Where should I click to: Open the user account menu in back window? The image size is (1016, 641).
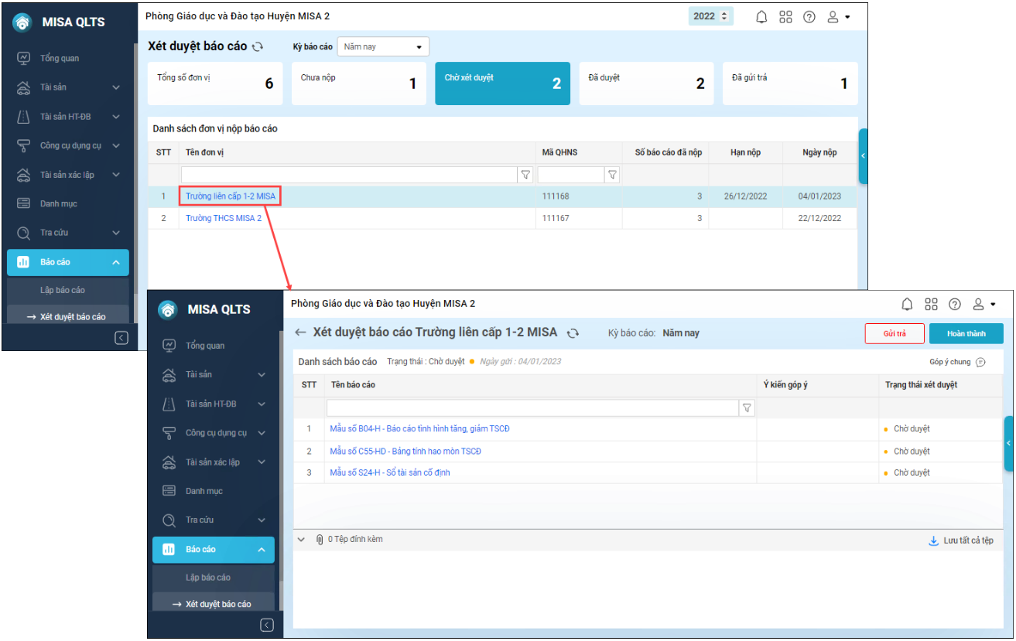837,17
